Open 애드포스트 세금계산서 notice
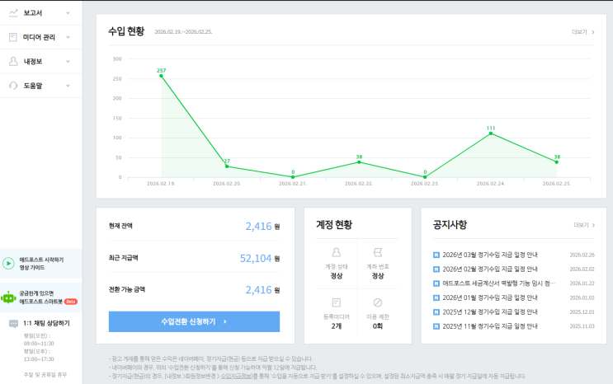 [498, 283]
